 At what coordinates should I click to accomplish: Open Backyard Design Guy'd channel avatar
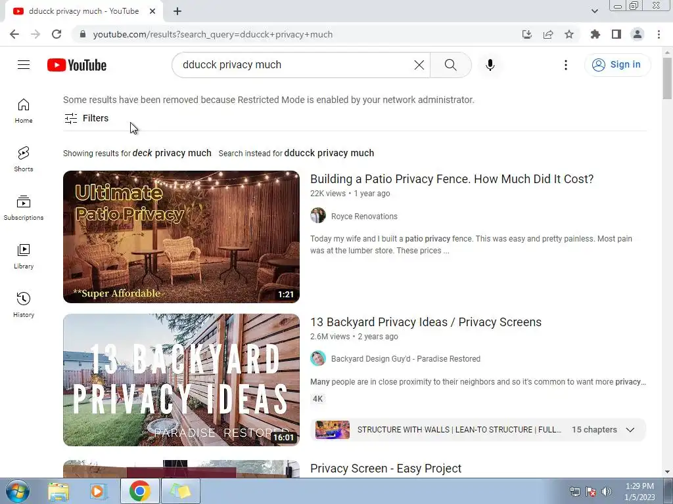pyautogui.click(x=318, y=358)
